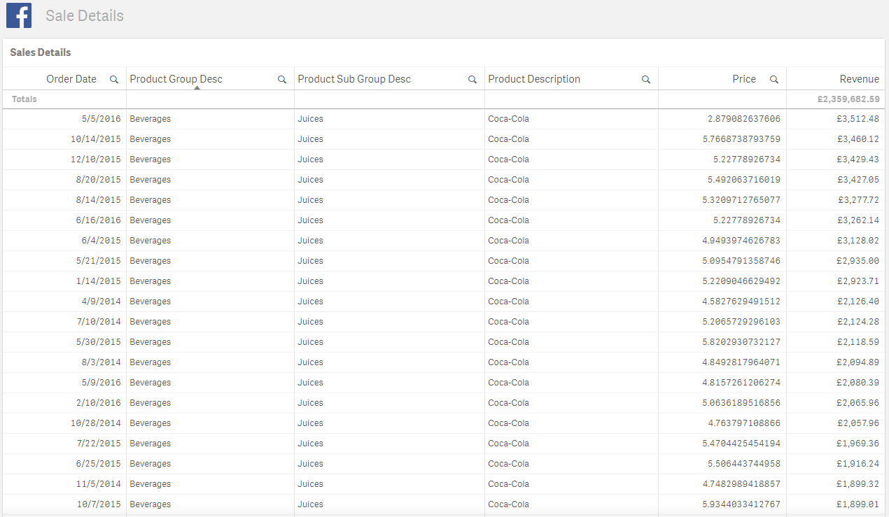This screenshot has width=889, height=517.
Task: Sort by Price column header
Action: (743, 79)
